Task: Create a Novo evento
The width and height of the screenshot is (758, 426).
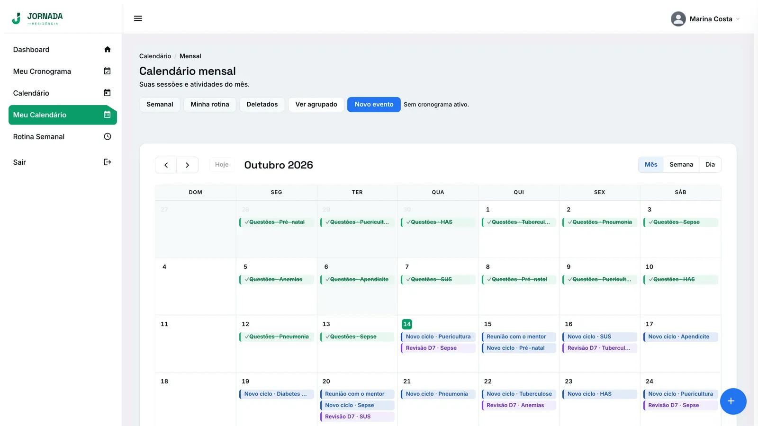Action: [374, 105]
